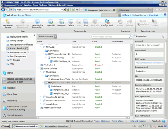Click the Configure OS icon
Screen dimensions: 168x129
tap(107, 22)
